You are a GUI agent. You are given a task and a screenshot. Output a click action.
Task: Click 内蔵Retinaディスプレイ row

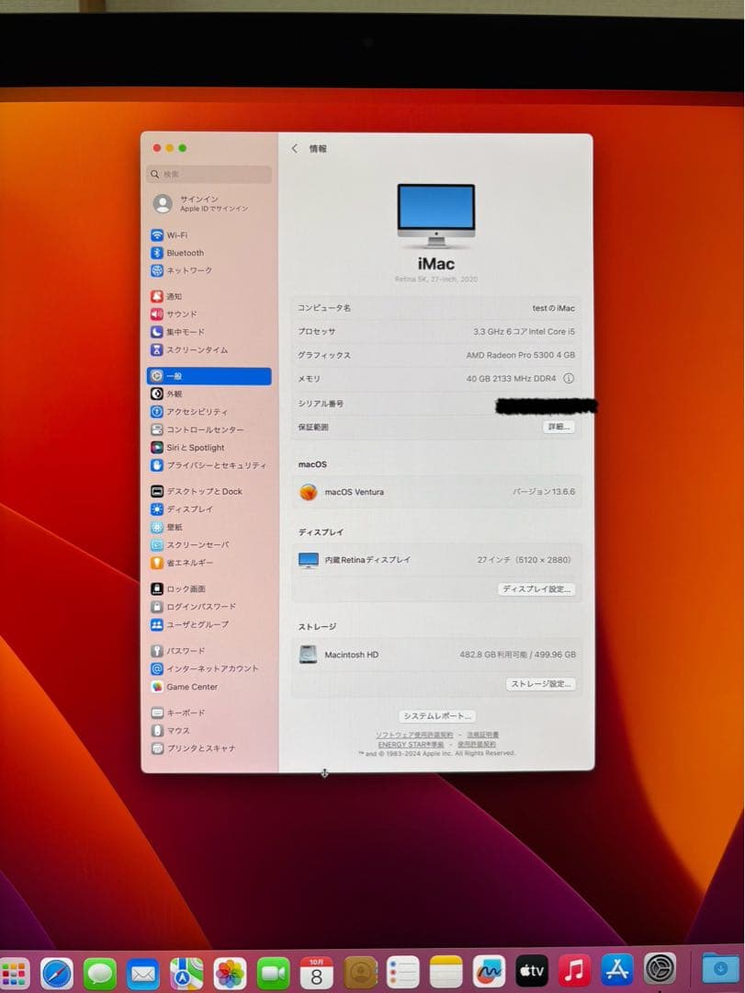pos(436,560)
